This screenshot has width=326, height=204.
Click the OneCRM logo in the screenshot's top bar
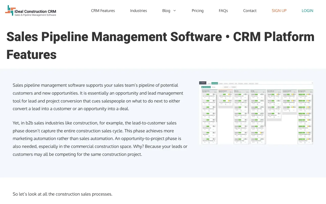203,83
